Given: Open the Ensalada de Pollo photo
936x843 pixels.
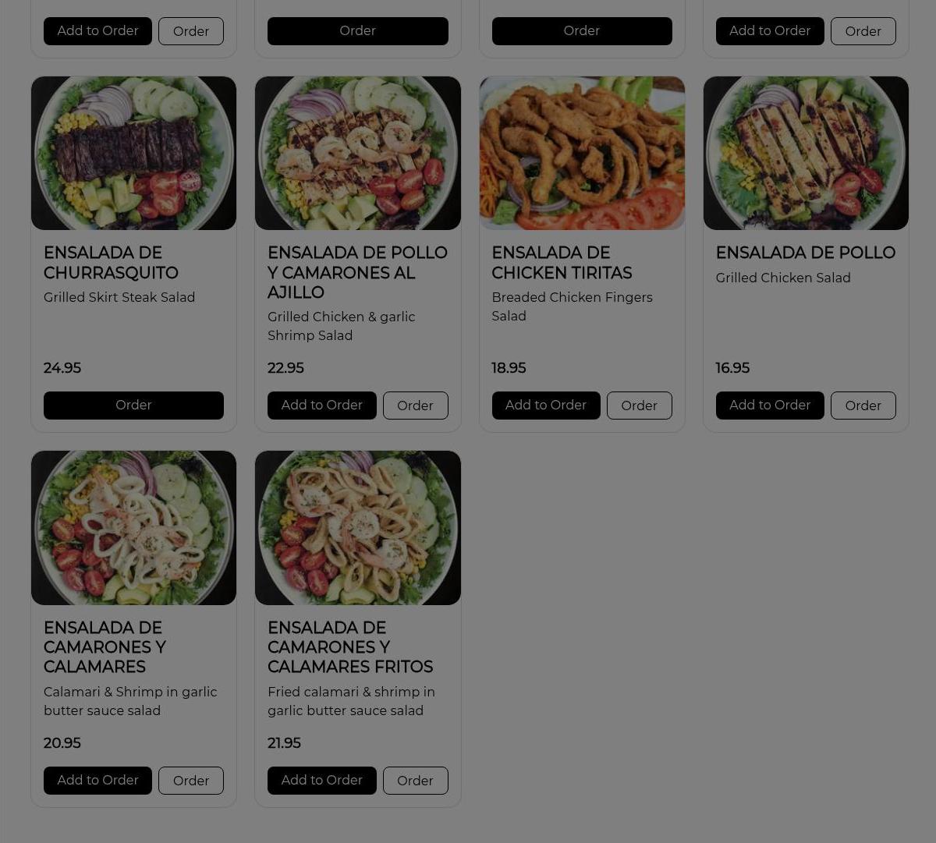Looking at the screenshot, I should click(x=806, y=153).
